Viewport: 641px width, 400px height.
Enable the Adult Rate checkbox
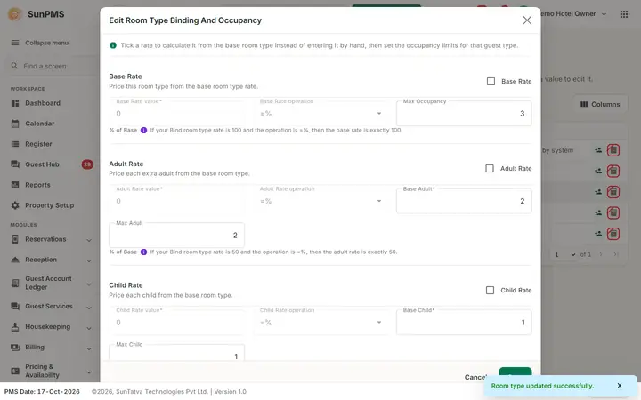(490, 169)
